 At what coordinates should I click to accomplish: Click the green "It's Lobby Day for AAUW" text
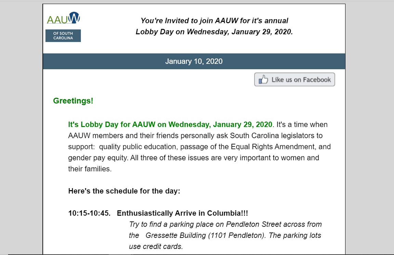point(170,125)
